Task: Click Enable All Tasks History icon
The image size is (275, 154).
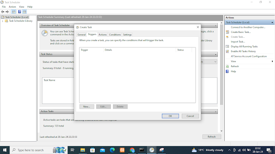Action: [x=227, y=51]
